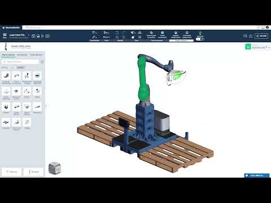Click the save design floppy icon
Screen dimensions: 271x203
[38, 36]
